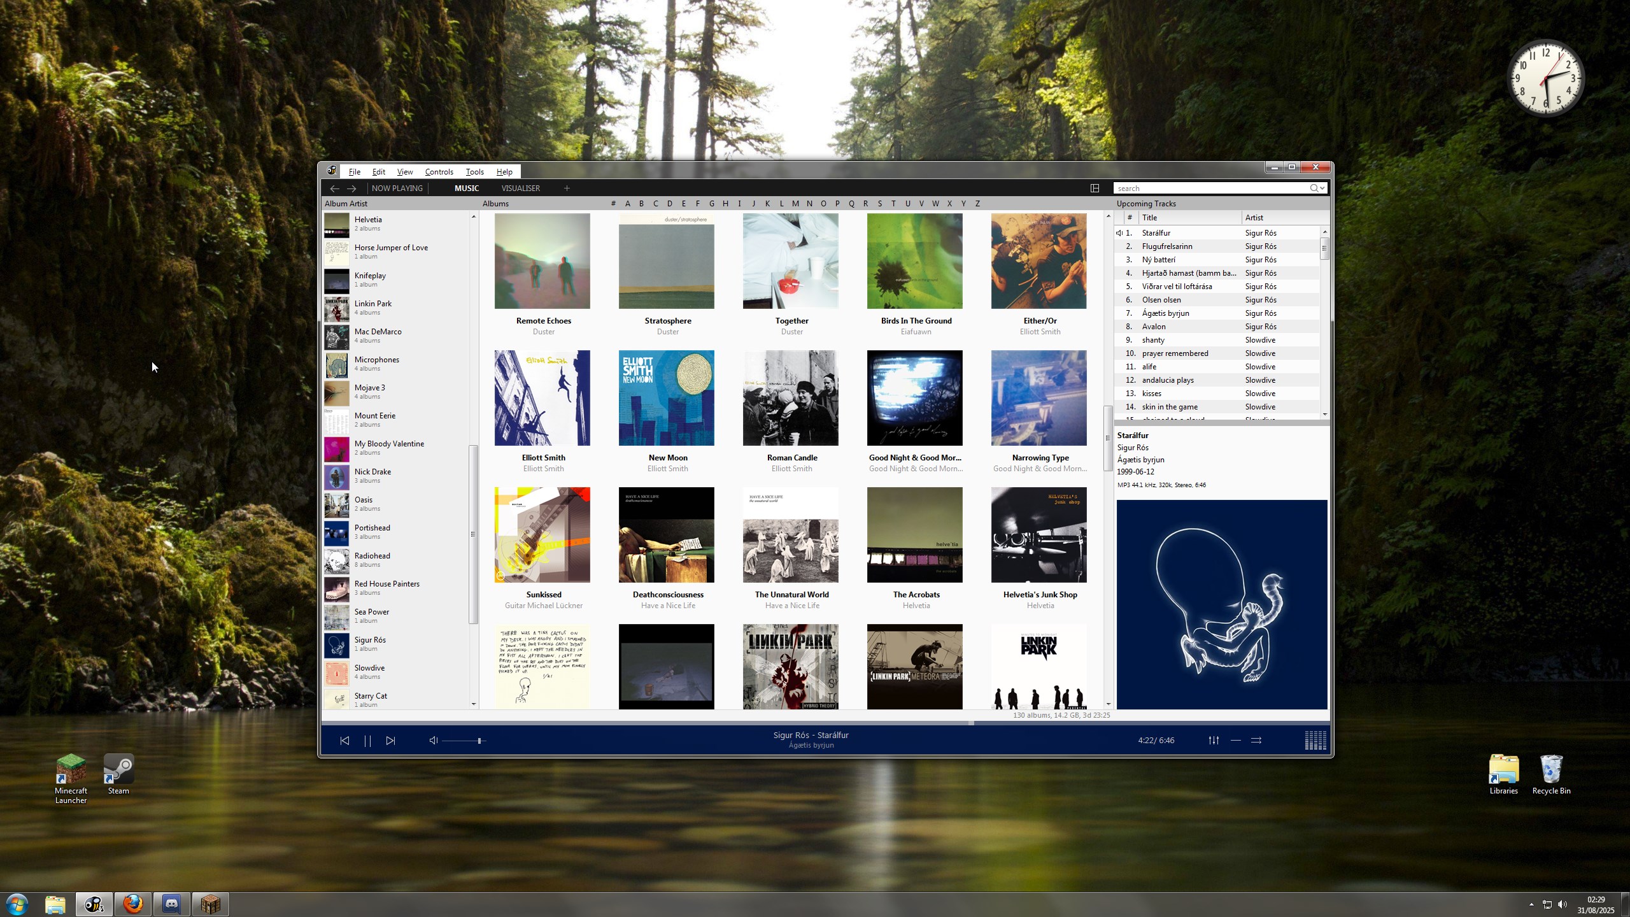Click the Windows Start orb
The height and width of the screenshot is (917, 1630).
[x=17, y=904]
